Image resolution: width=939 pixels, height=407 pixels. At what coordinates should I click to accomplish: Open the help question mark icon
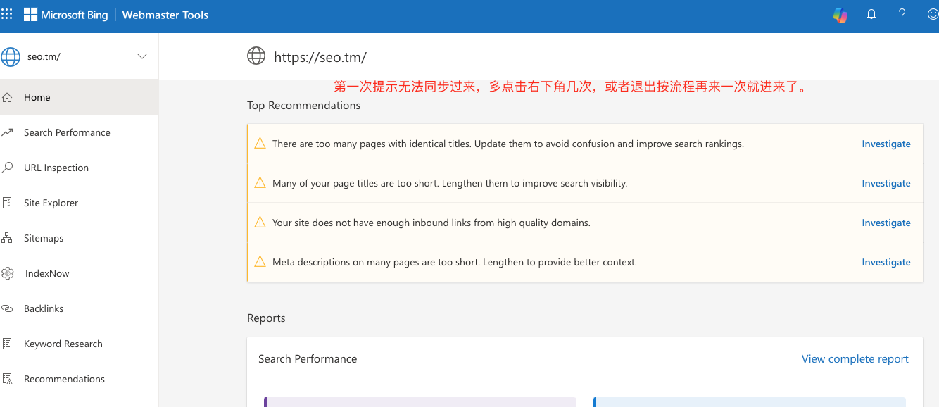point(902,15)
